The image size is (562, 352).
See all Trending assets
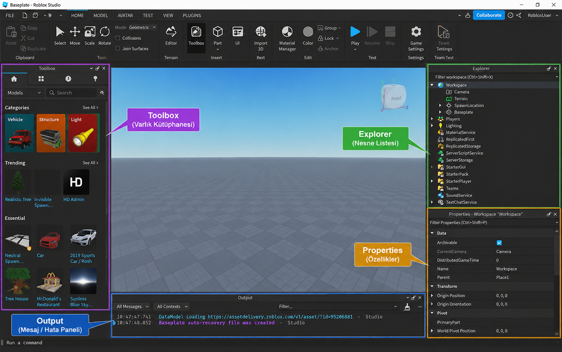[90, 163]
